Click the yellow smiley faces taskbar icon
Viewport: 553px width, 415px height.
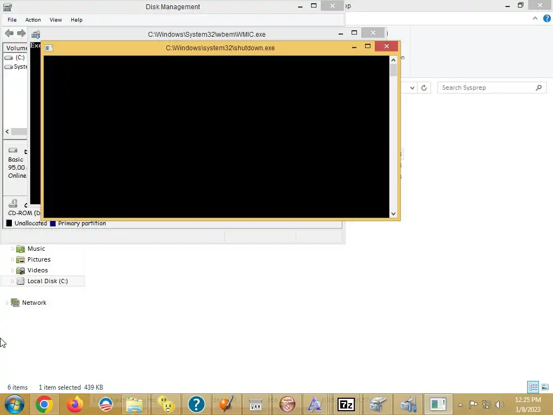point(166,404)
